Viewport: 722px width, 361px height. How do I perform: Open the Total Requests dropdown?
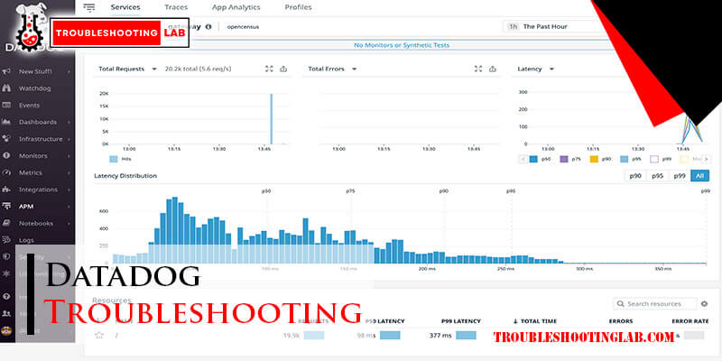click(154, 69)
